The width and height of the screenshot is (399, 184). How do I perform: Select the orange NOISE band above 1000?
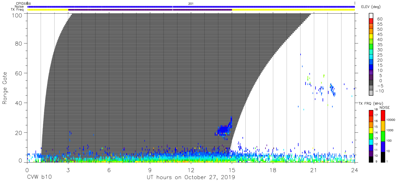click(x=383, y=126)
